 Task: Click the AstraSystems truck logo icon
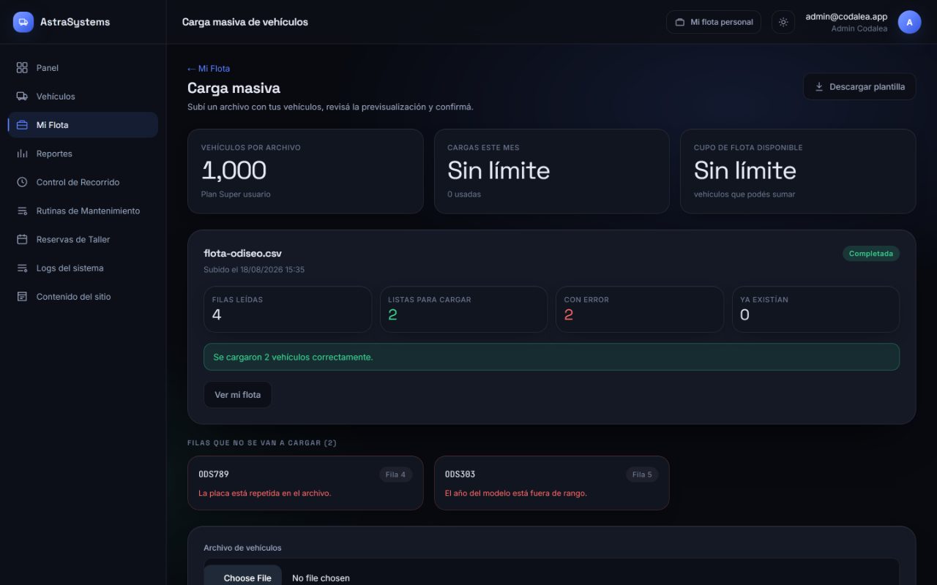tap(23, 22)
